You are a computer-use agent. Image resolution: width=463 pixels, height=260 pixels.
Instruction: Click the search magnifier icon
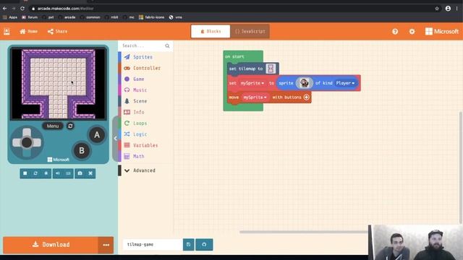coord(167,45)
